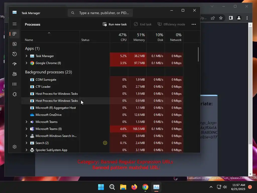The image size is (257, 193).
Task: Click Run new task button
Action: pos(115,24)
